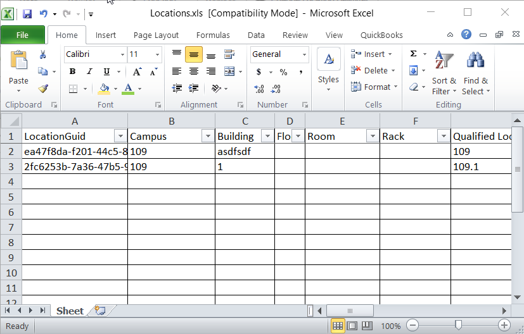Apply Comma Style
Screen dimensions: 524x334
[301, 71]
